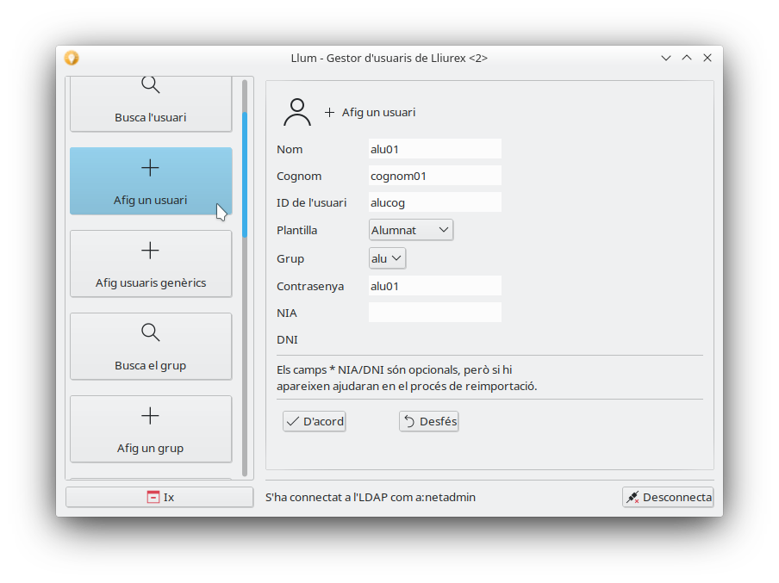
Task: Select the Afig un usuari sidebar button
Action: (151, 181)
